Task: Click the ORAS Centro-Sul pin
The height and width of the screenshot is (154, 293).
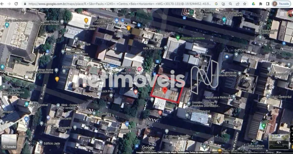Action: (267, 96)
